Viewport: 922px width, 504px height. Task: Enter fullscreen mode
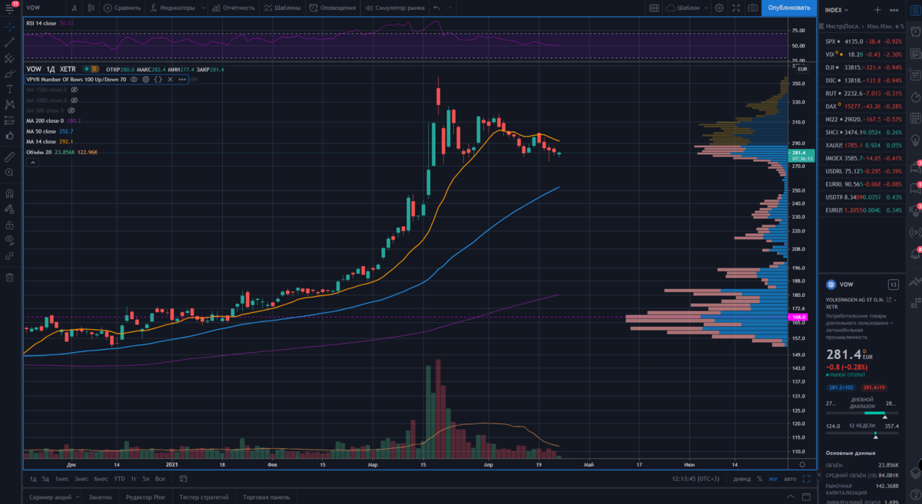click(736, 8)
